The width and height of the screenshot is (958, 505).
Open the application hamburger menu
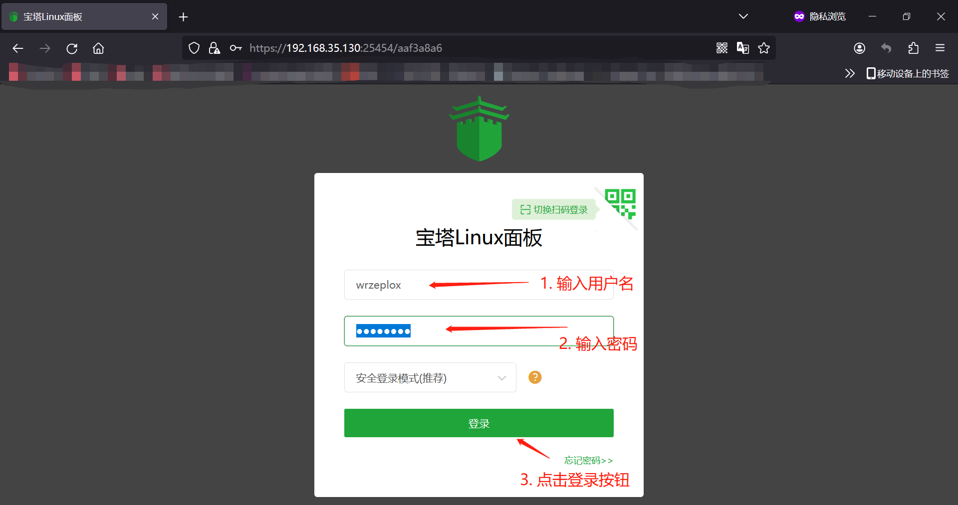click(940, 48)
